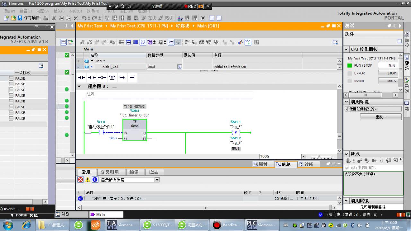Show errors filter in message panel
The image size is (411, 231).
pos(81,180)
